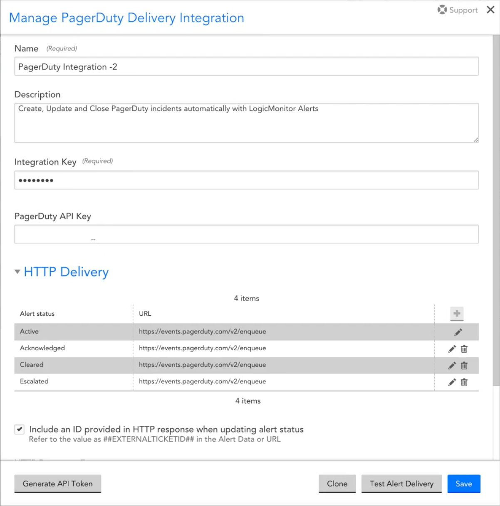Edit the Escalated alert status entry
This screenshot has width=500, height=506.
[x=452, y=382]
